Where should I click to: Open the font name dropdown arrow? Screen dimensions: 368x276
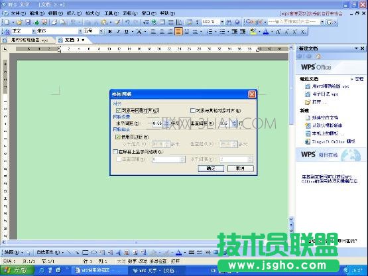point(80,31)
